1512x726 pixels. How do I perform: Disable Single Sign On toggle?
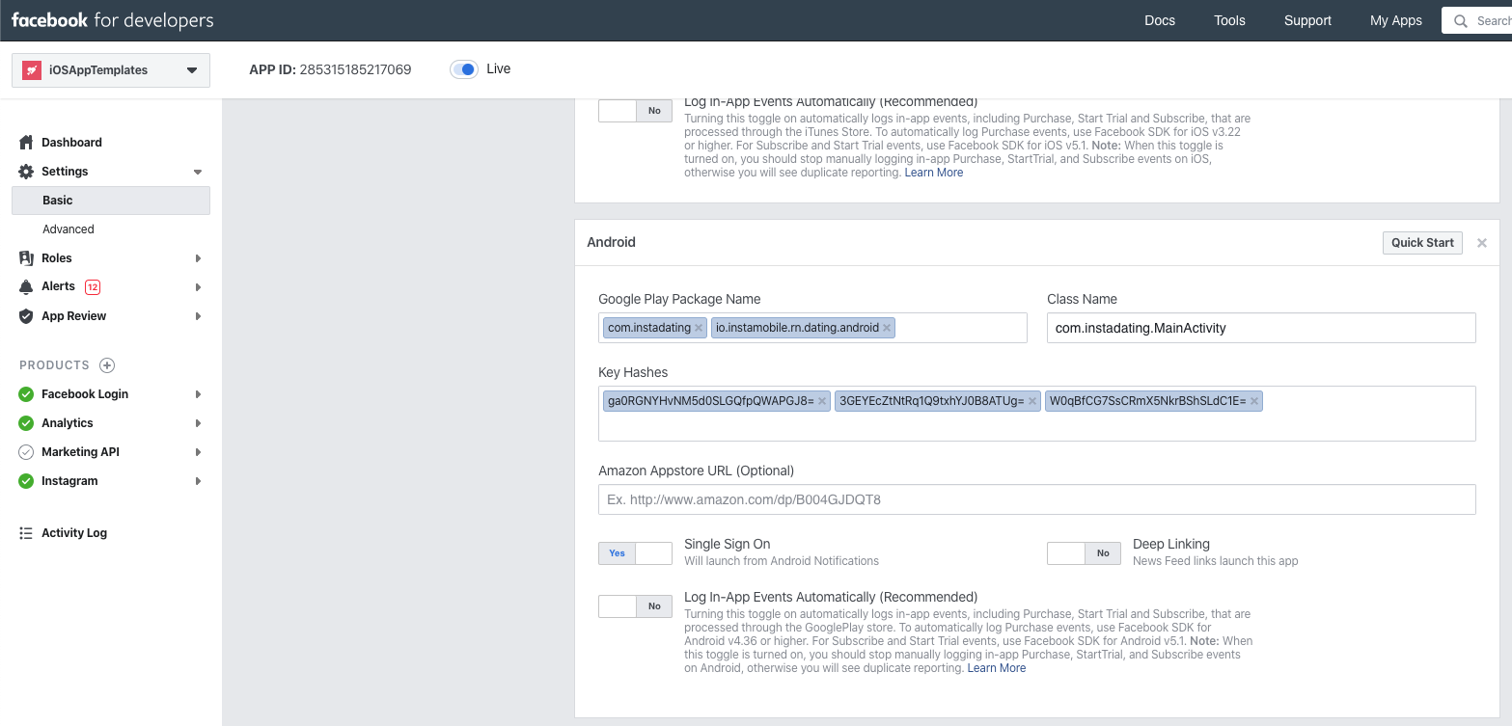635,553
